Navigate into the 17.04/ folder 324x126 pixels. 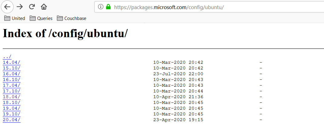11,85
